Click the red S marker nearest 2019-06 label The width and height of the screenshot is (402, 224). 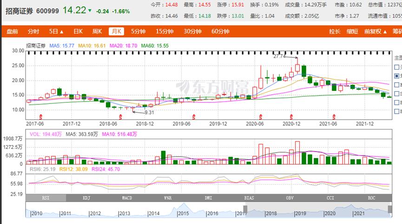point(194,117)
